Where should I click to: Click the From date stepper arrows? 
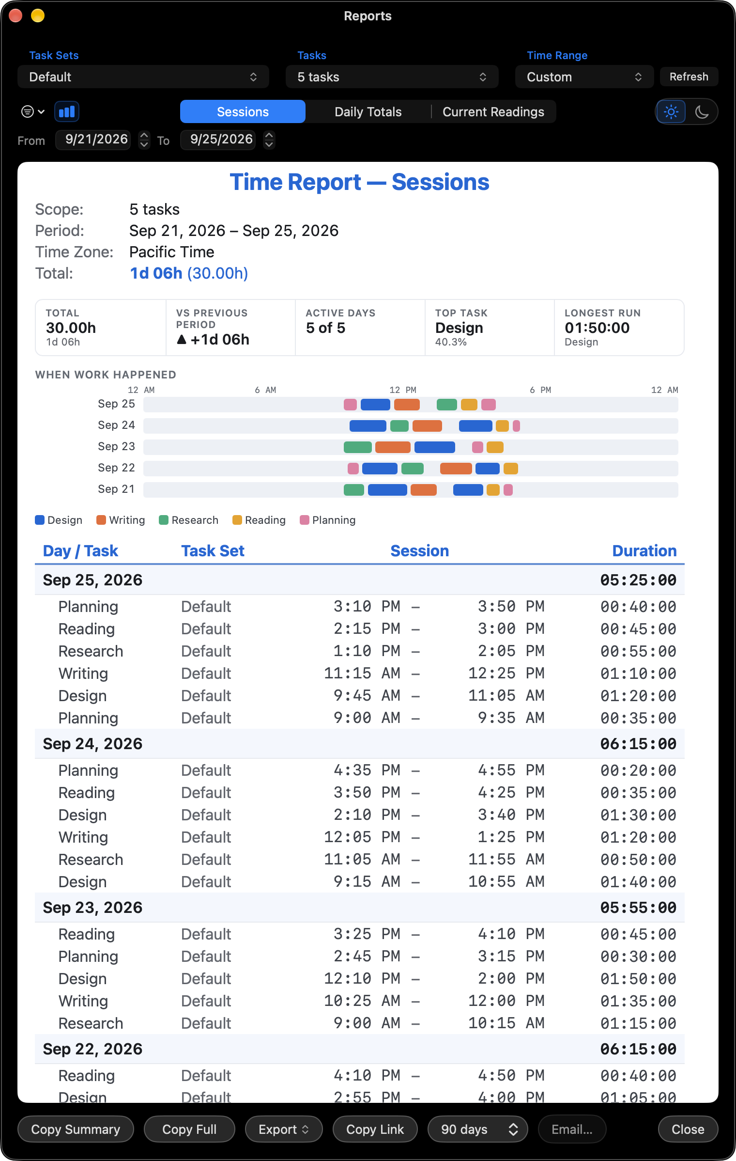coord(144,140)
